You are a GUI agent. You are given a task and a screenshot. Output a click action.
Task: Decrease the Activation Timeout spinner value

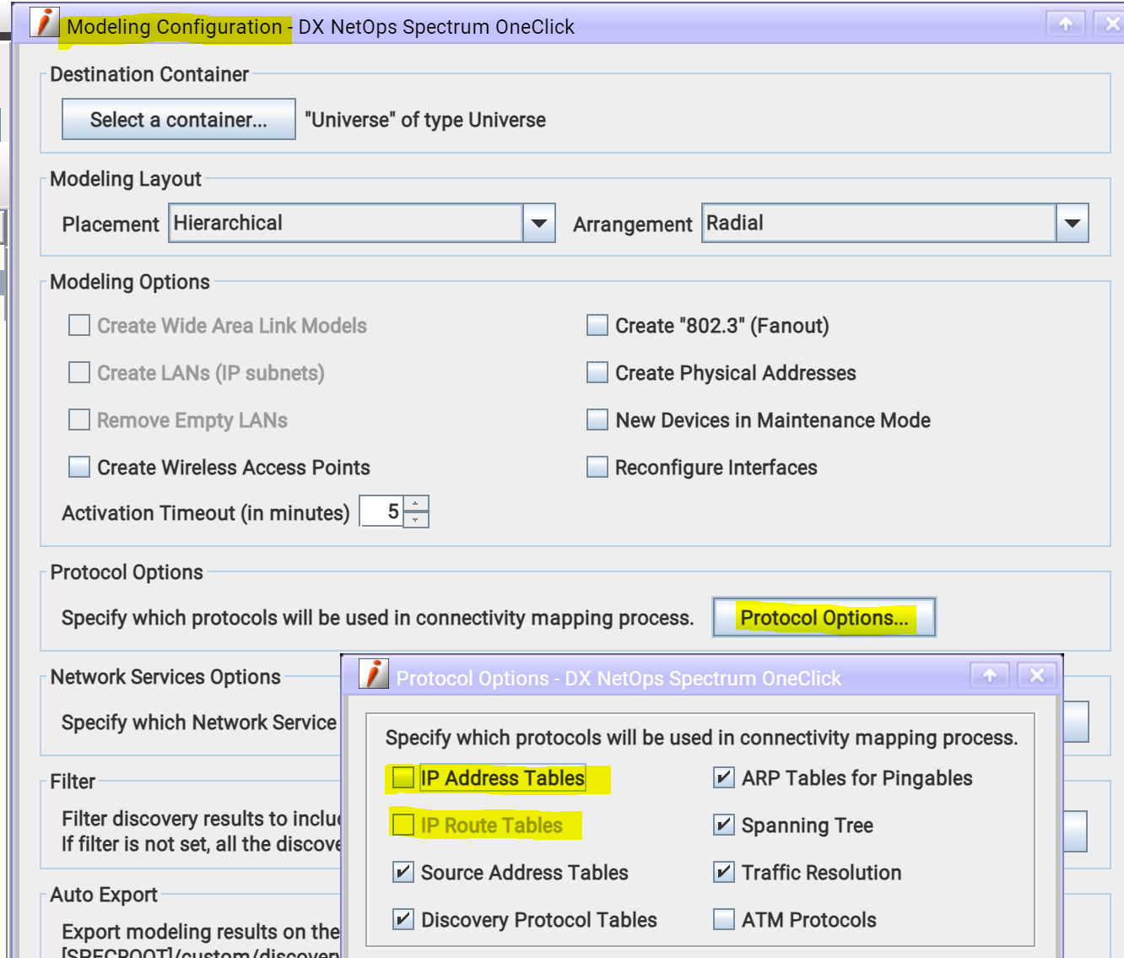[416, 519]
